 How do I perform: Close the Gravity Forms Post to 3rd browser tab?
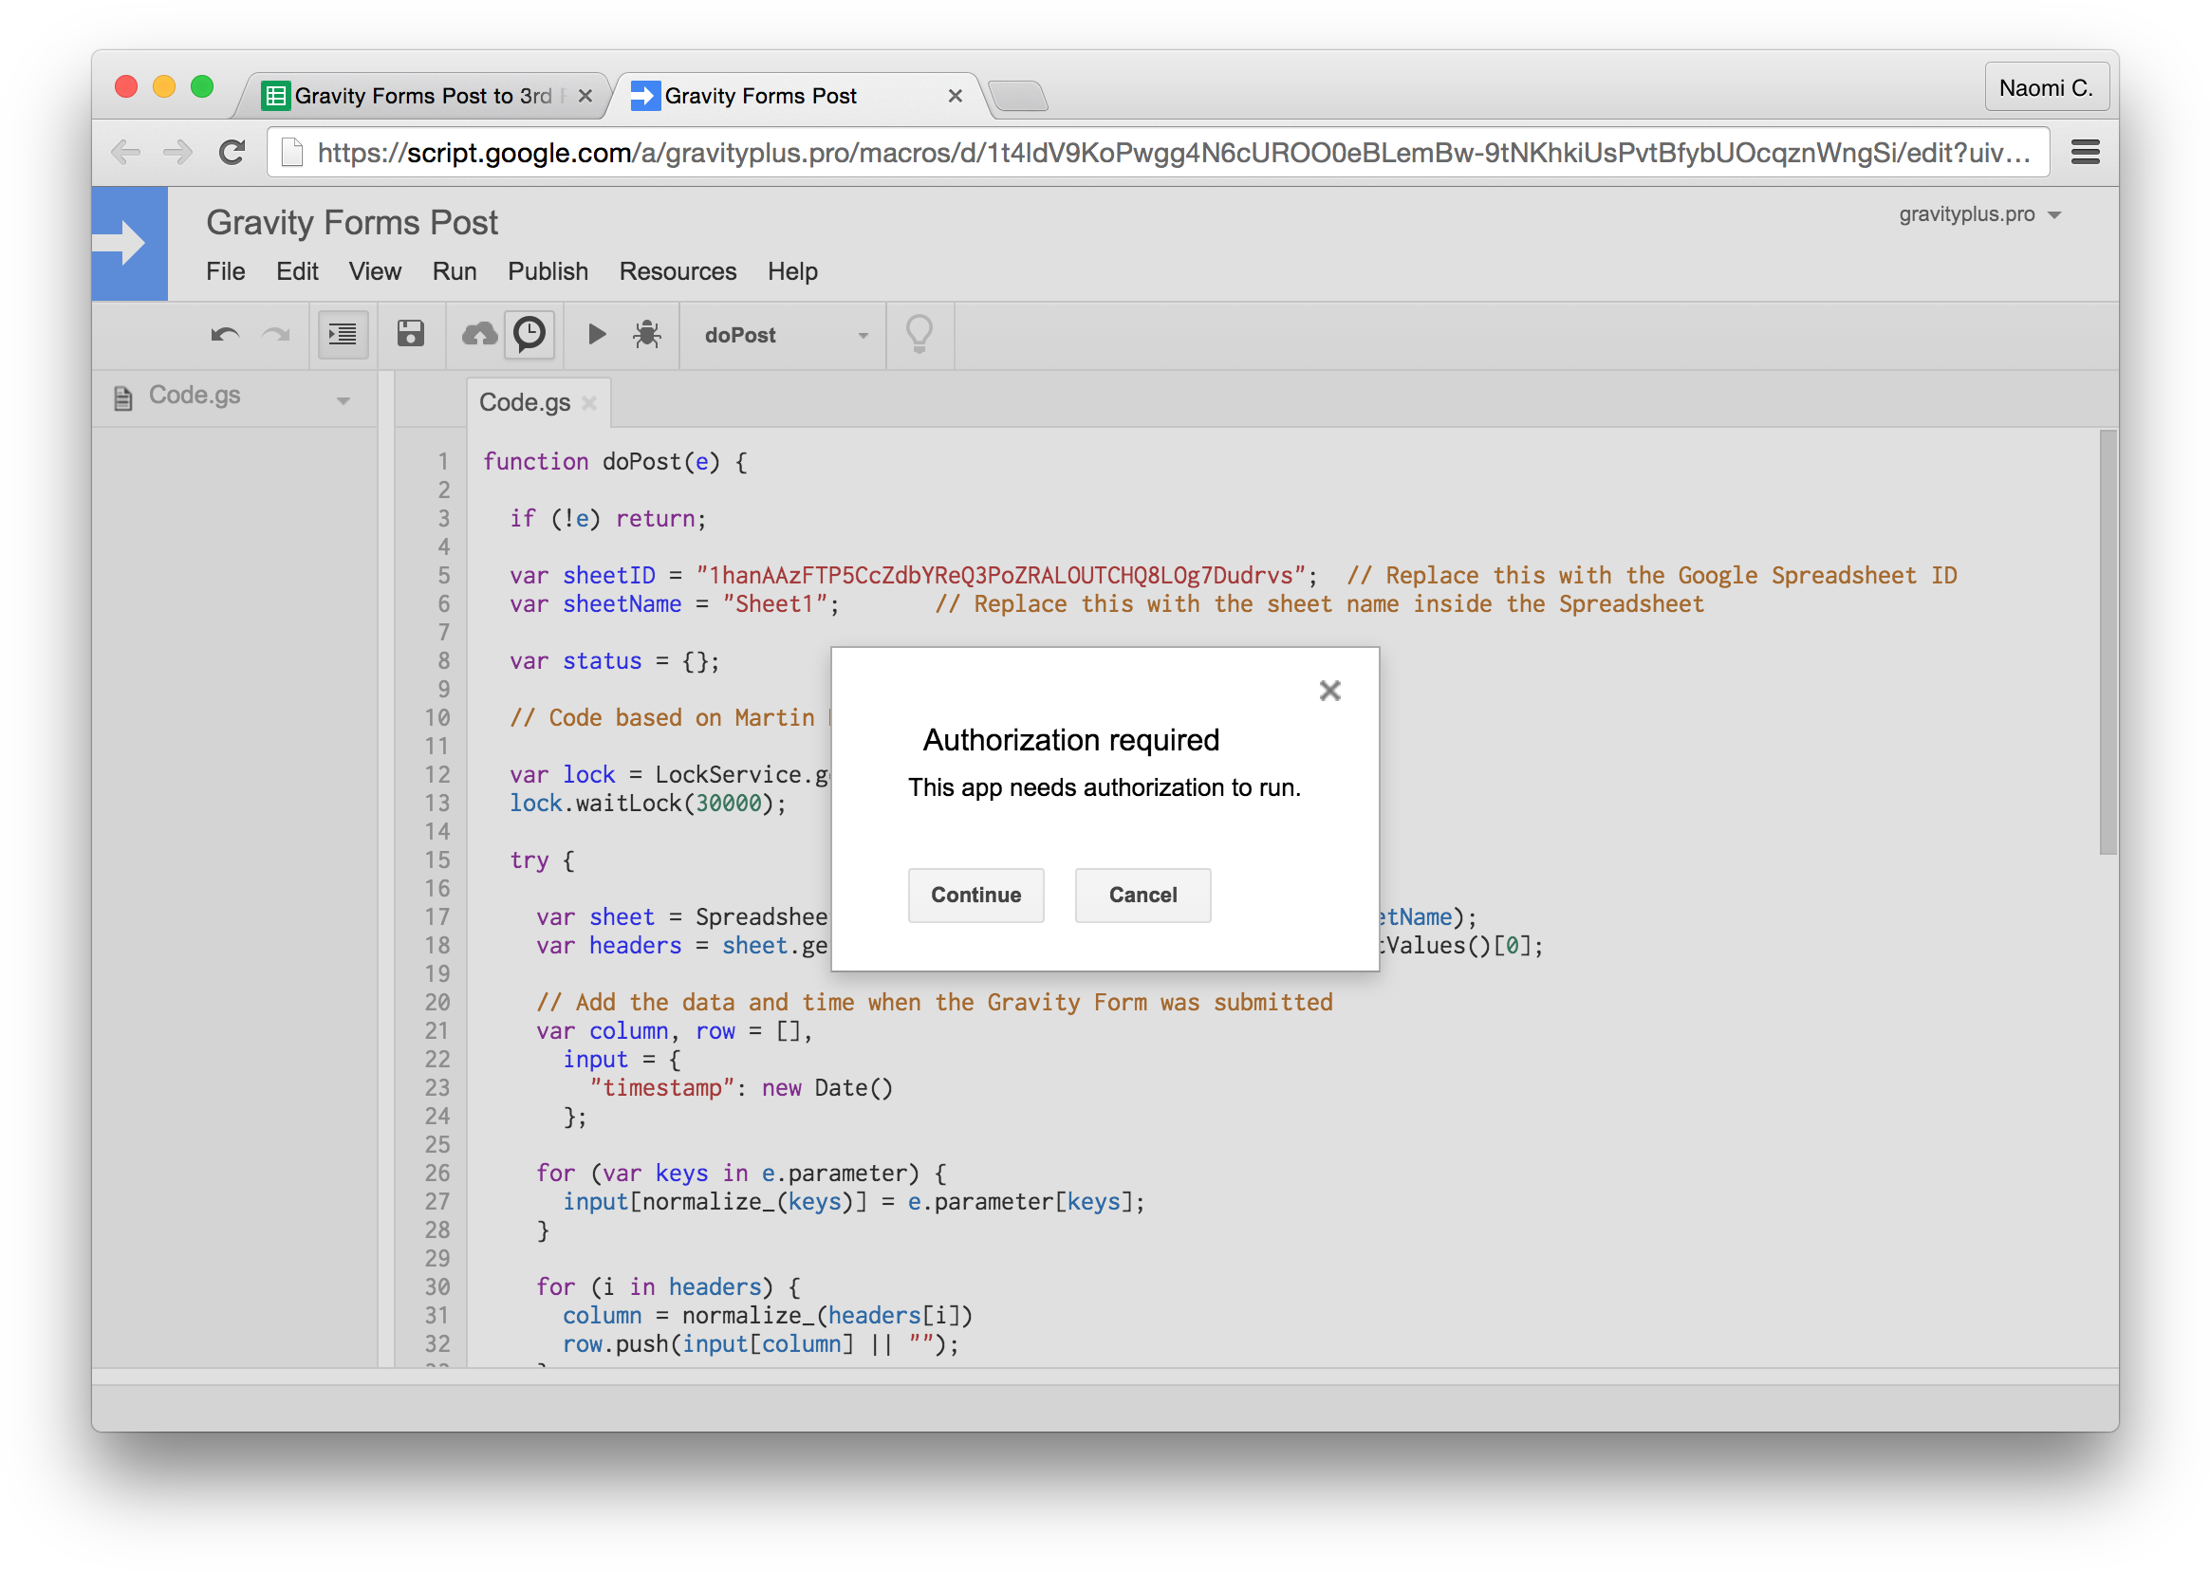point(585,96)
